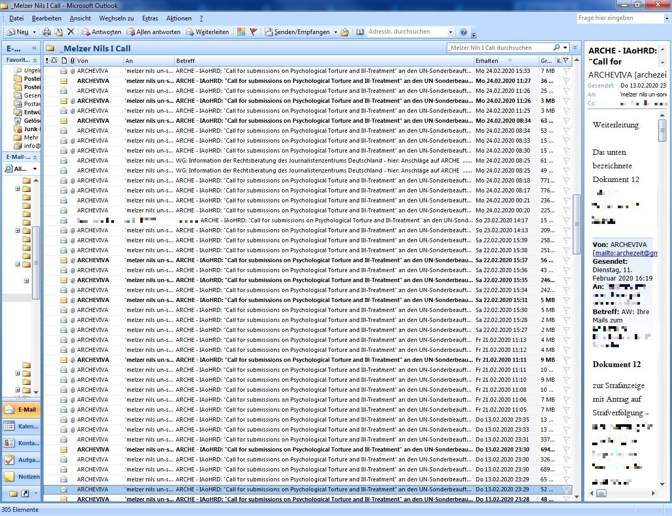Open the Datei menu

(16, 18)
